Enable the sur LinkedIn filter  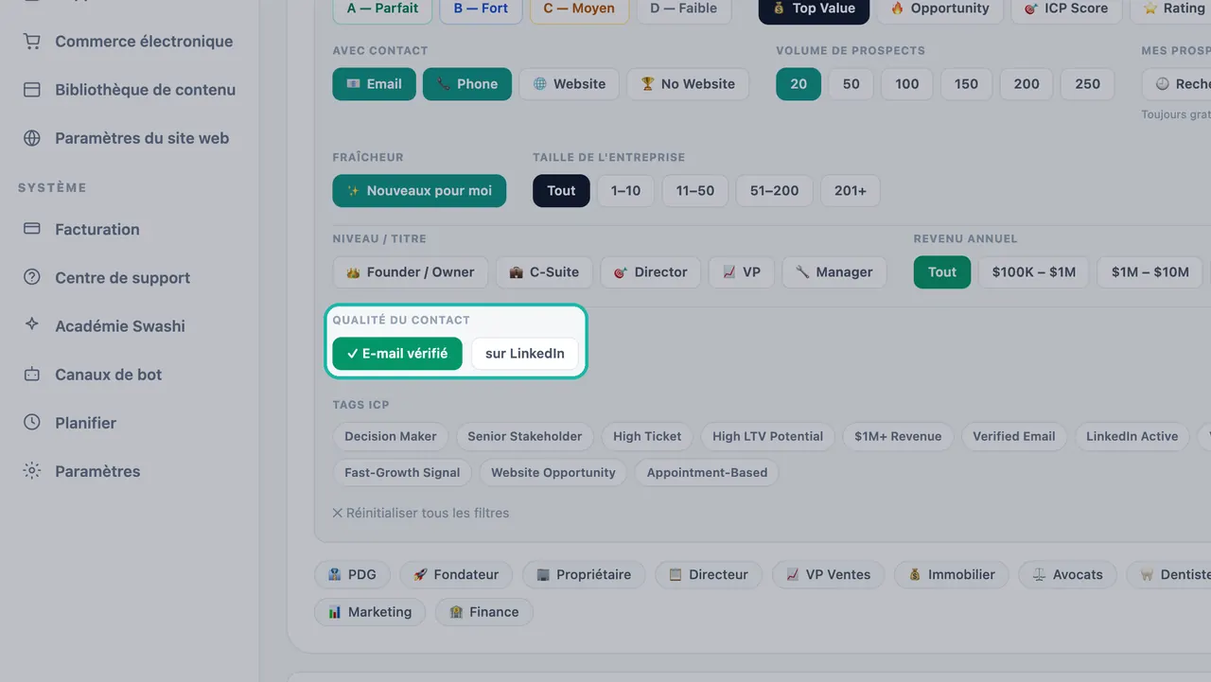pyautogui.click(x=525, y=354)
